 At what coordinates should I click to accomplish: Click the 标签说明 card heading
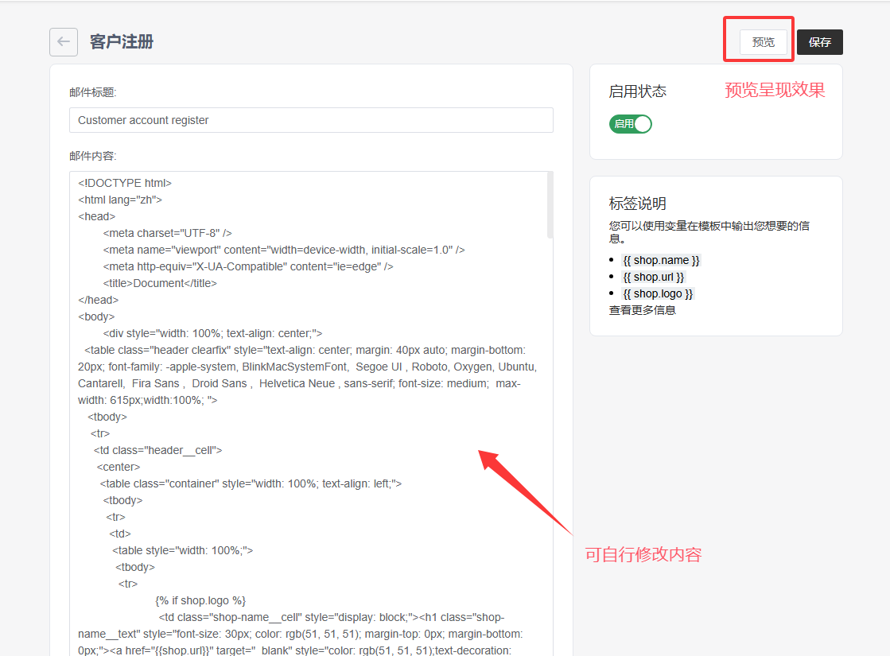click(637, 204)
